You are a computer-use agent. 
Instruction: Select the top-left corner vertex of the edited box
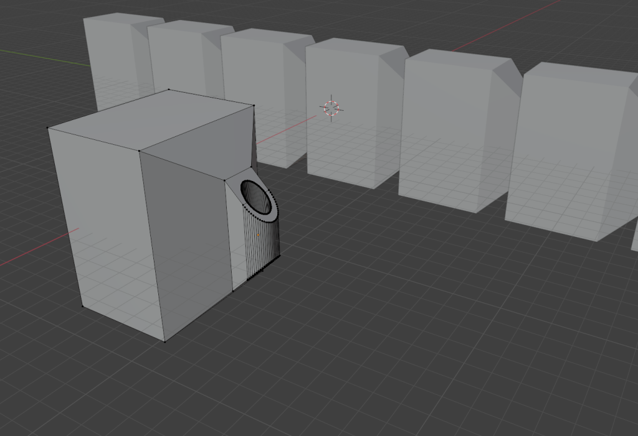tap(49, 129)
